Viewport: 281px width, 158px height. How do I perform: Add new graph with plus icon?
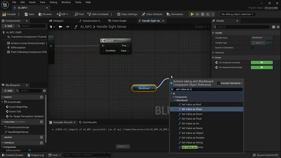click(41, 97)
